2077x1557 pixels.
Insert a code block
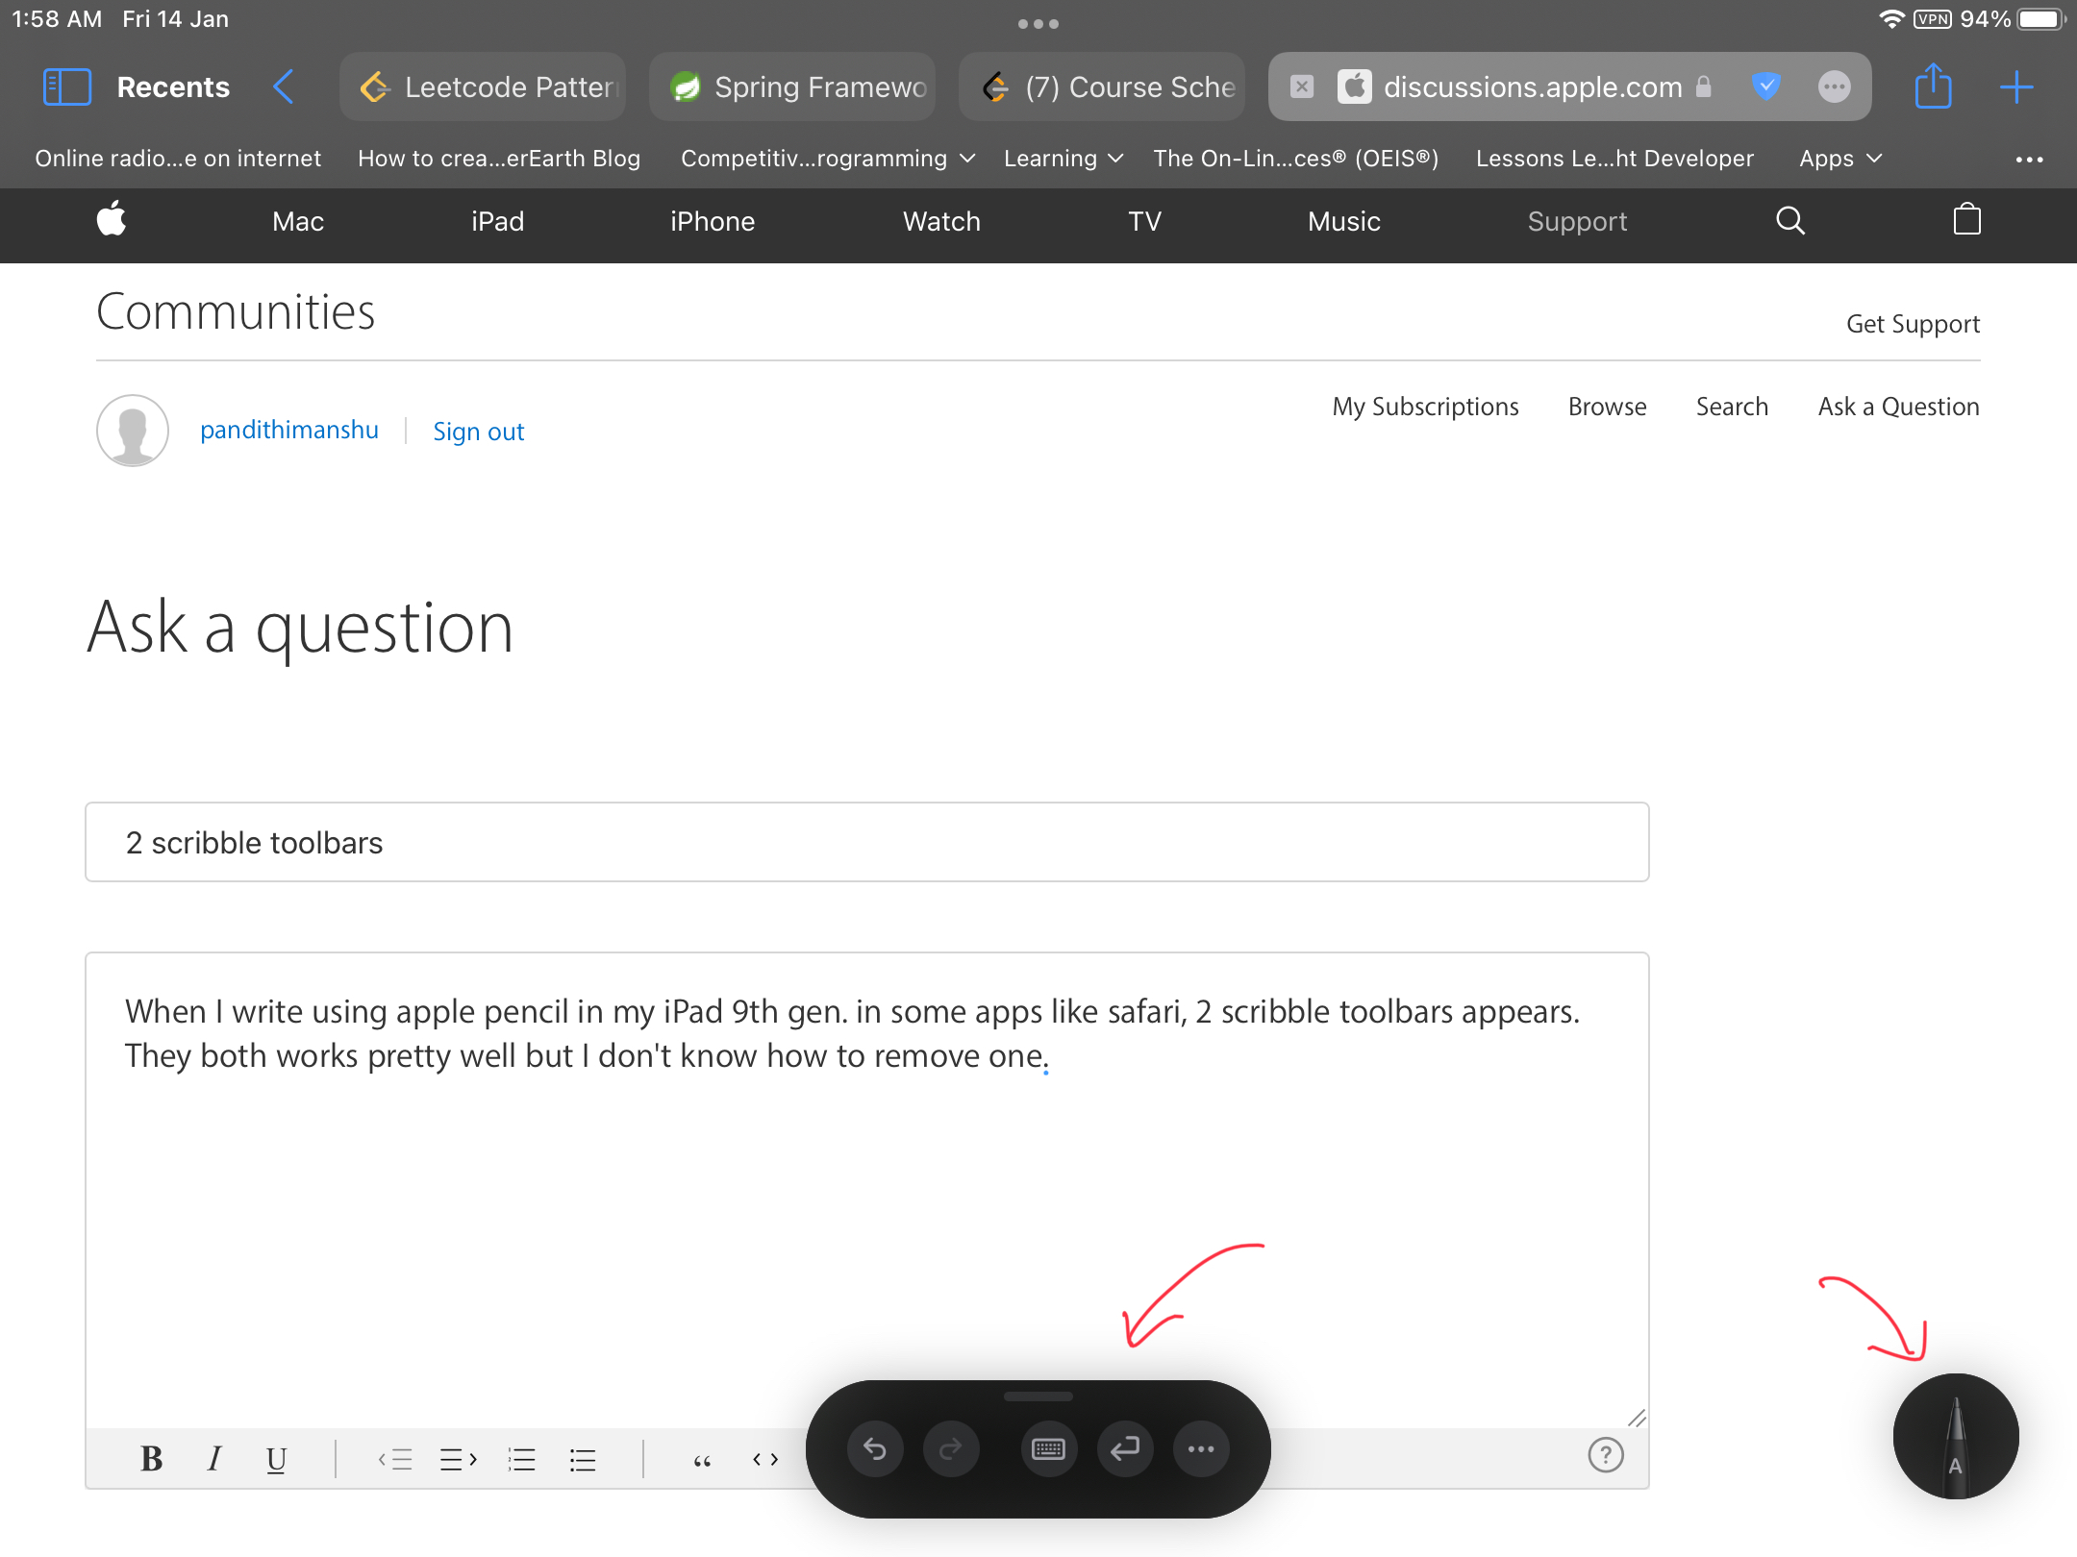pos(764,1459)
